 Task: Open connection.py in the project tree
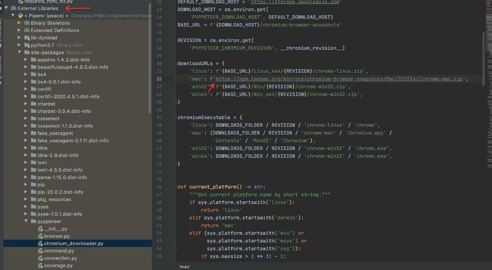(60, 258)
